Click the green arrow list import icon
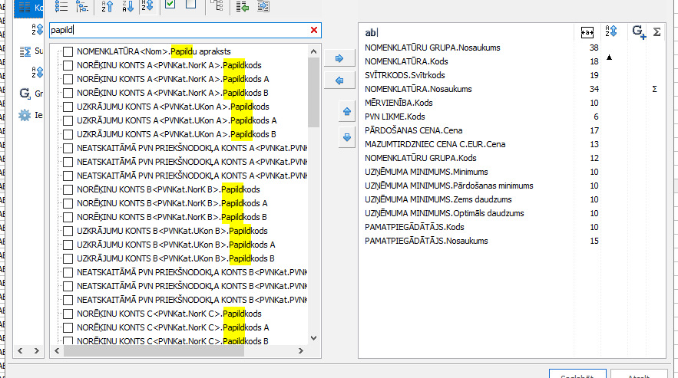Image resolution: width=678 pixels, height=378 pixels. click(243, 6)
